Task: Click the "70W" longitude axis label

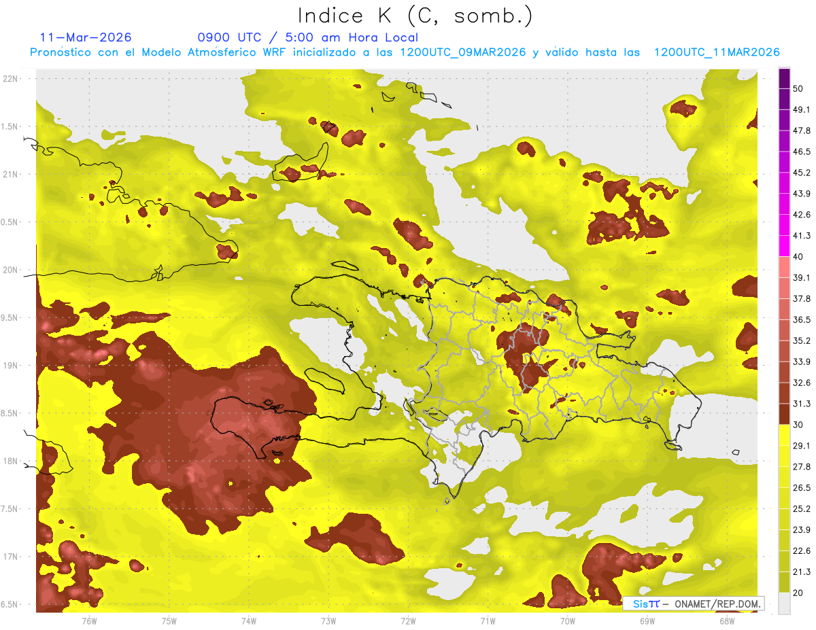Action: pos(568,621)
